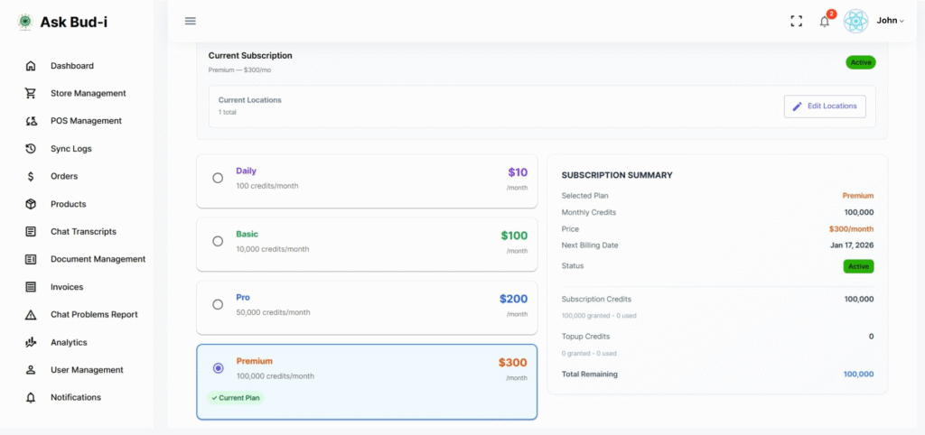
Task: Click the Sync Logs history icon
Action: [x=31, y=149]
